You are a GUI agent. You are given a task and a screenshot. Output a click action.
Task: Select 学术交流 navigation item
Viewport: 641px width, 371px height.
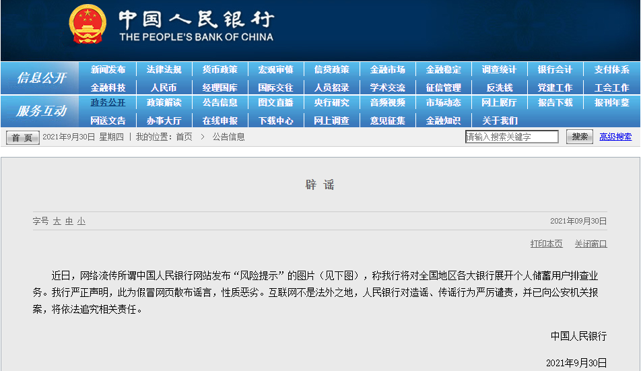(x=388, y=88)
